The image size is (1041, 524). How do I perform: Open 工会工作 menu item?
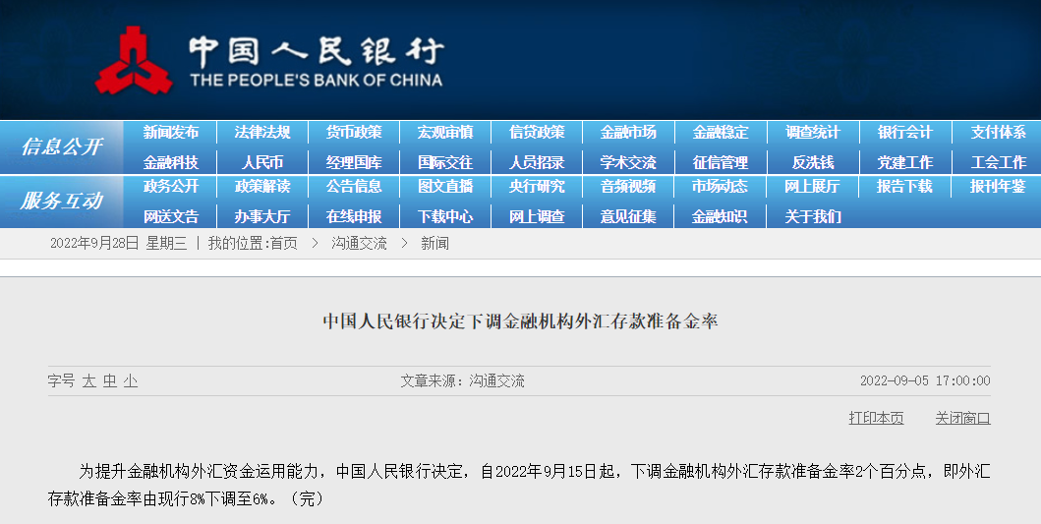998,162
